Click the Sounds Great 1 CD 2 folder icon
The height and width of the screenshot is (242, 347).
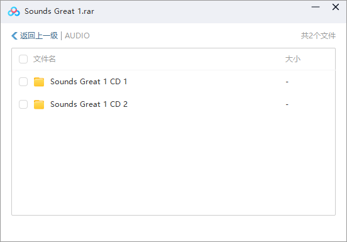pyautogui.click(x=39, y=104)
